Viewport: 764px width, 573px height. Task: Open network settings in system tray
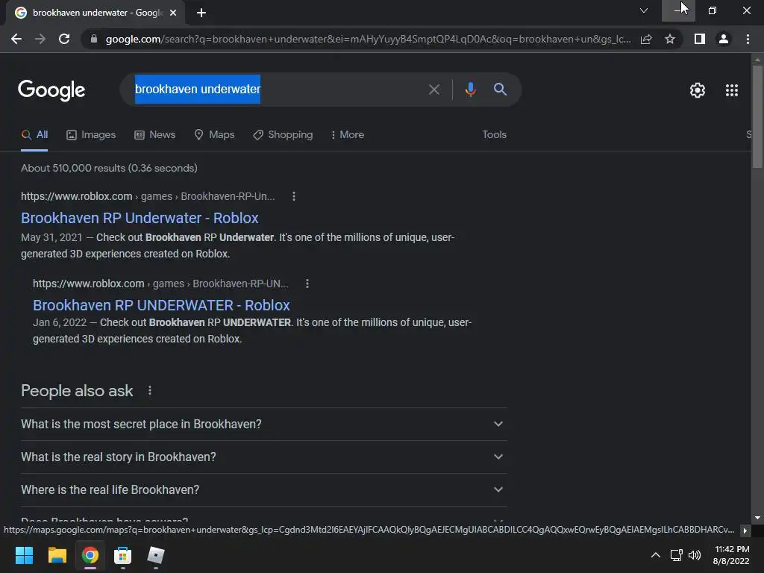(676, 555)
